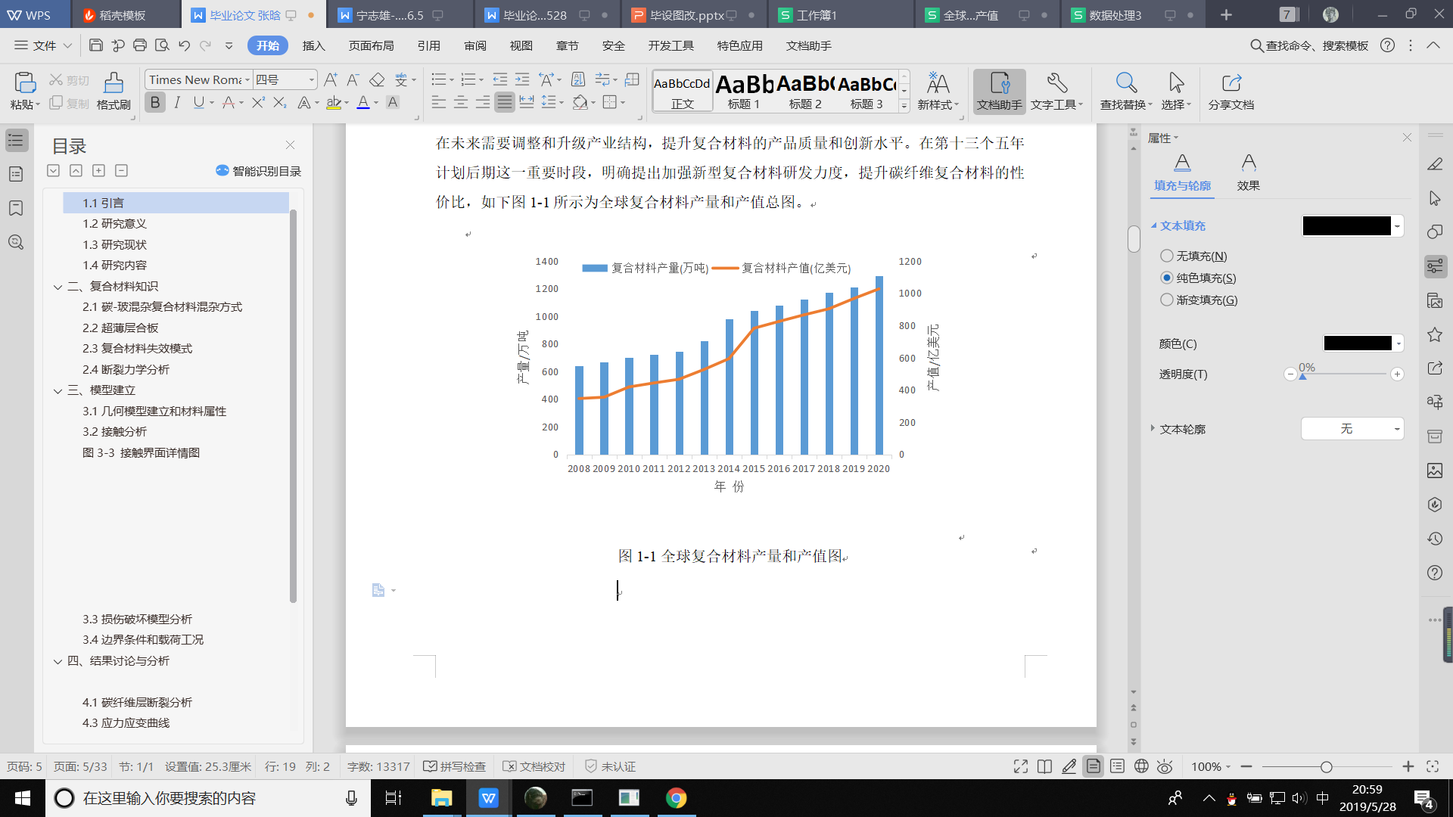Open spell check in status bar
The image size is (1453, 817).
point(454,766)
